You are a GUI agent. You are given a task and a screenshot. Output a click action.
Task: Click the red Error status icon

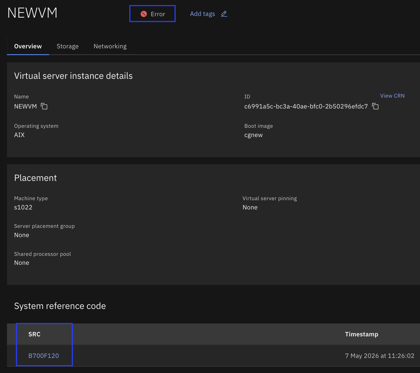tap(144, 14)
